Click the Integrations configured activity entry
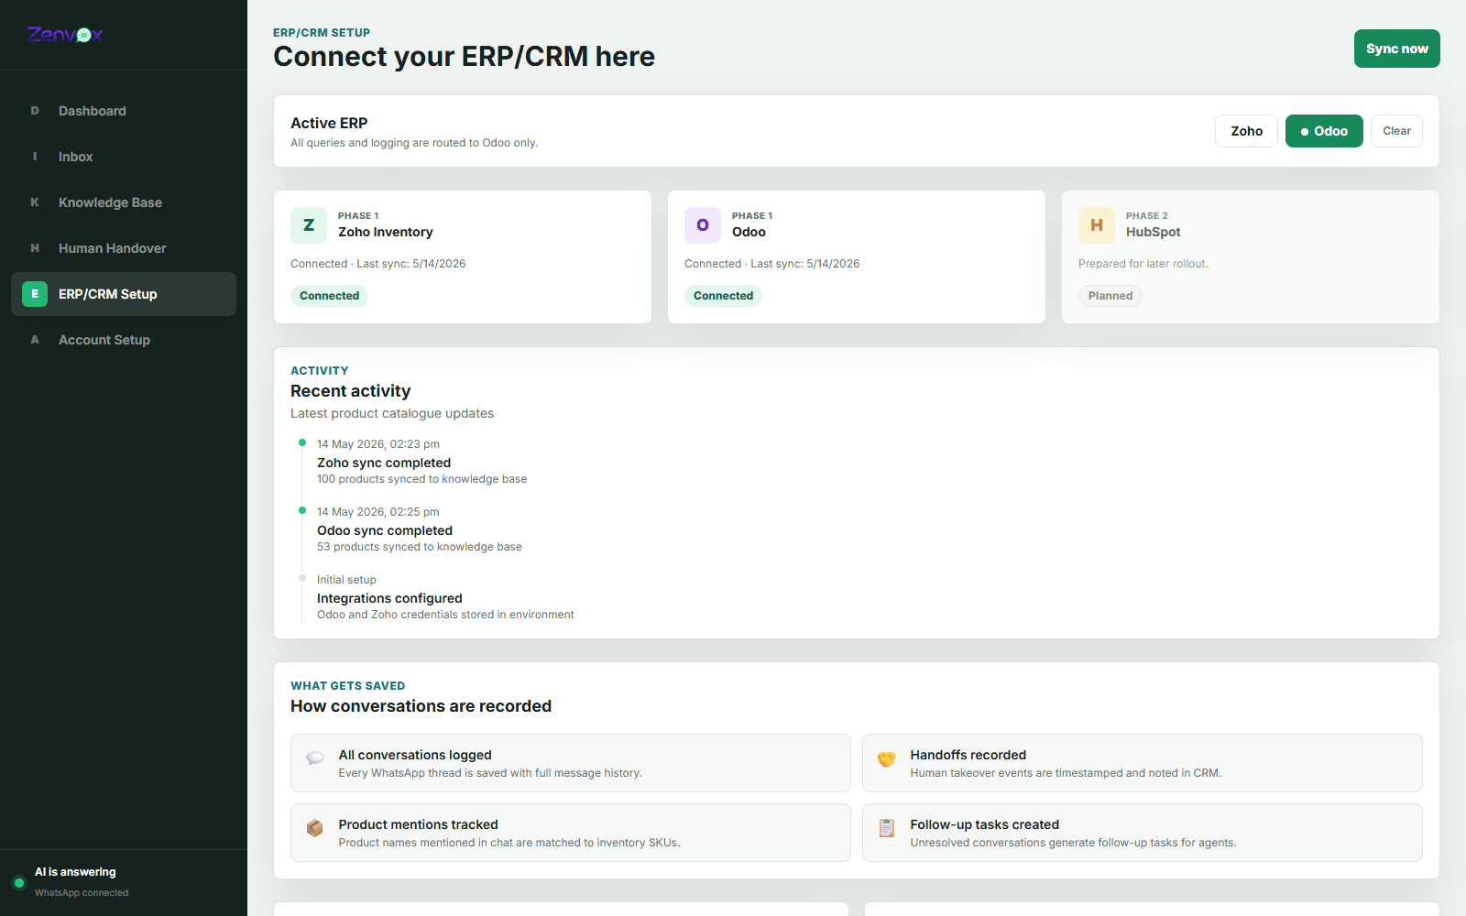Viewport: 1466px width, 916px height. 445,597
